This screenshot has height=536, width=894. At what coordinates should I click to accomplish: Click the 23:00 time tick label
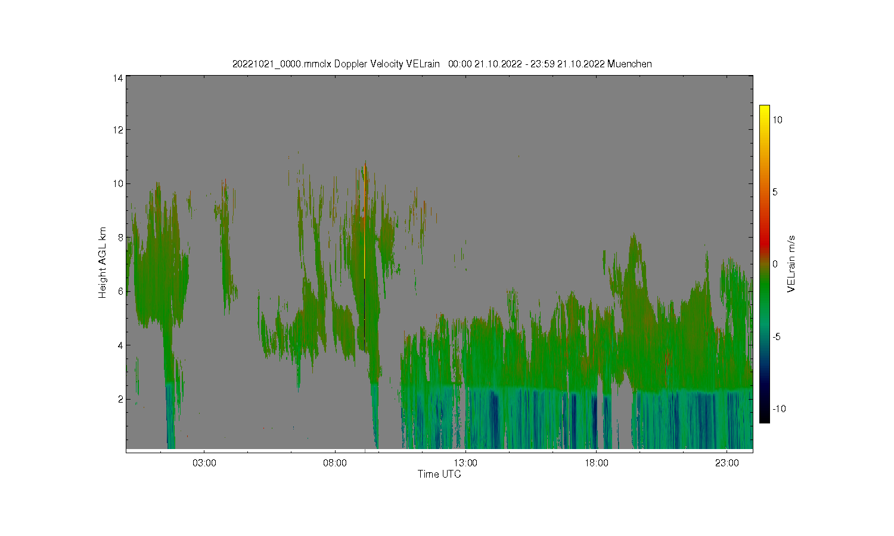point(727,463)
